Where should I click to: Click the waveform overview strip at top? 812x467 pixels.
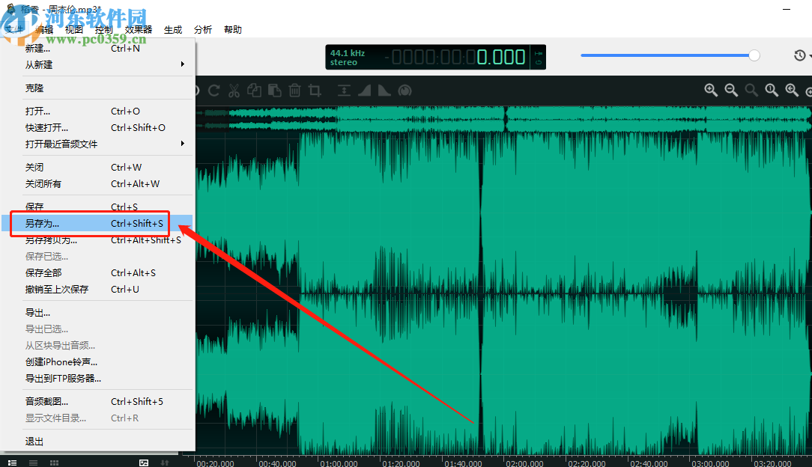[504, 118]
